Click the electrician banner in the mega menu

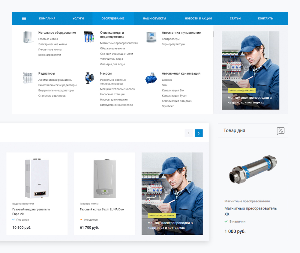click(250, 70)
